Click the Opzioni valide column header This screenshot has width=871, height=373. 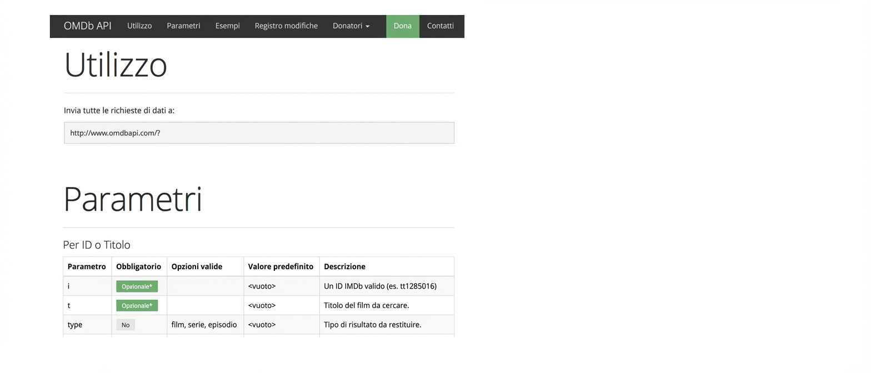click(197, 266)
